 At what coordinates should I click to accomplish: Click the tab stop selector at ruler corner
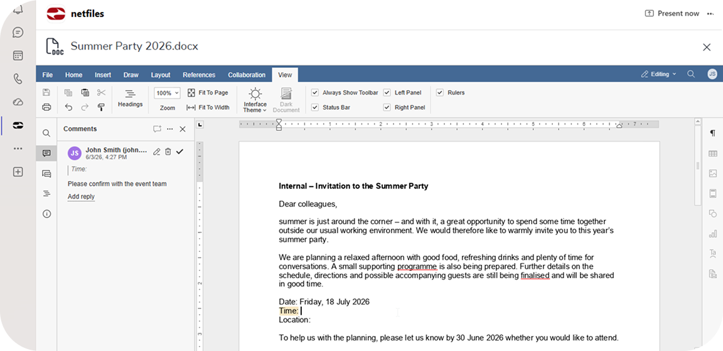coord(200,124)
